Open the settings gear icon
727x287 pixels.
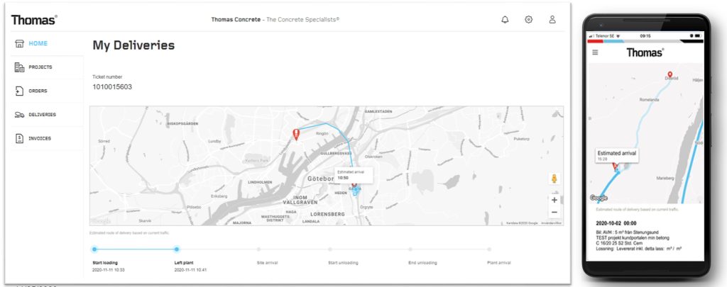click(x=528, y=20)
